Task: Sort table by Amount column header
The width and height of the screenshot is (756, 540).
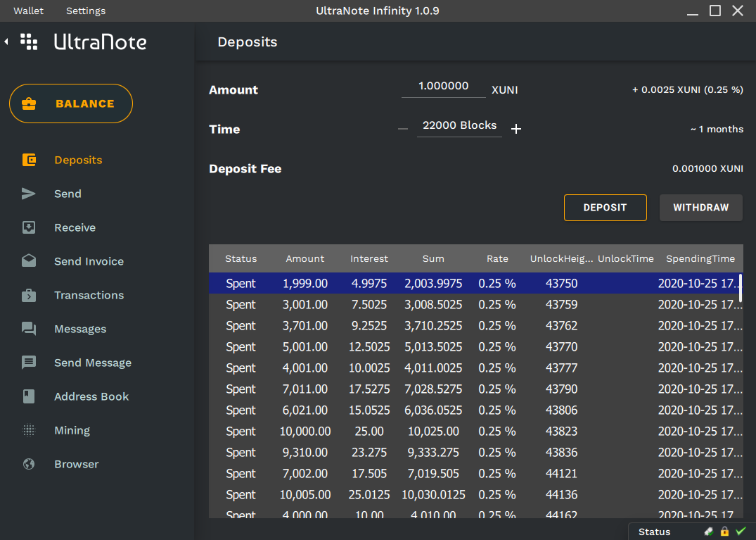Action: click(x=305, y=258)
